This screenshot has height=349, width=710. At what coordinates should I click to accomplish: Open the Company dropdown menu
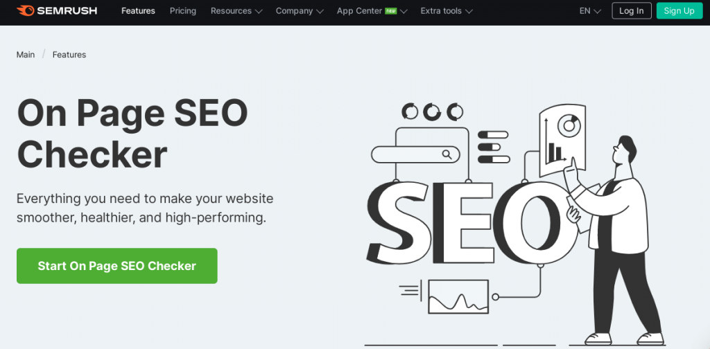point(300,11)
